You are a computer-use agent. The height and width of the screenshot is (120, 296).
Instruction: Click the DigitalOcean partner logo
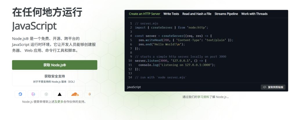click(x=20, y=94)
